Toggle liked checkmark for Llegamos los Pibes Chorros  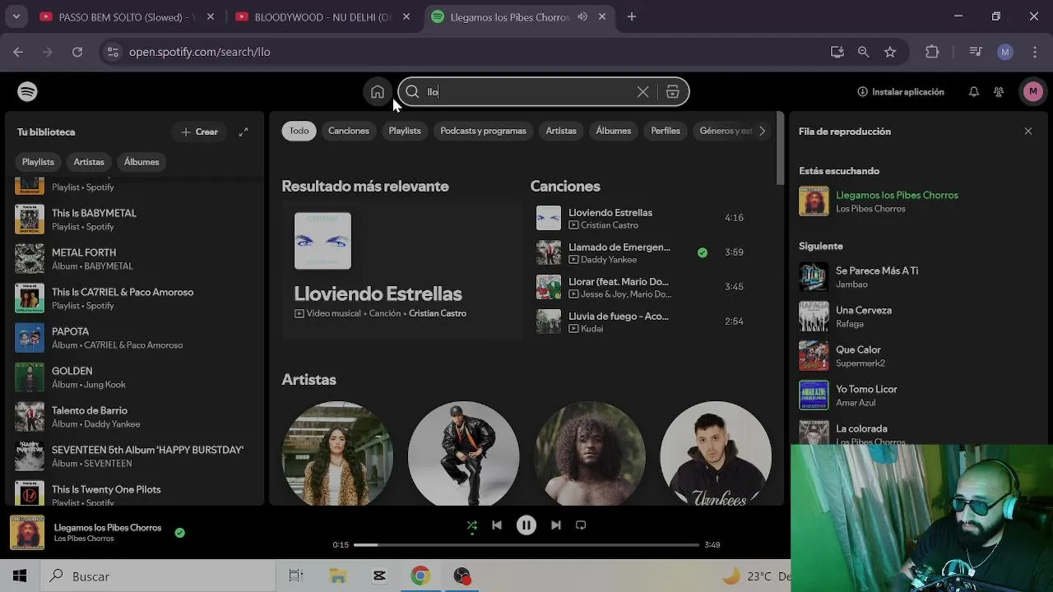(x=179, y=533)
